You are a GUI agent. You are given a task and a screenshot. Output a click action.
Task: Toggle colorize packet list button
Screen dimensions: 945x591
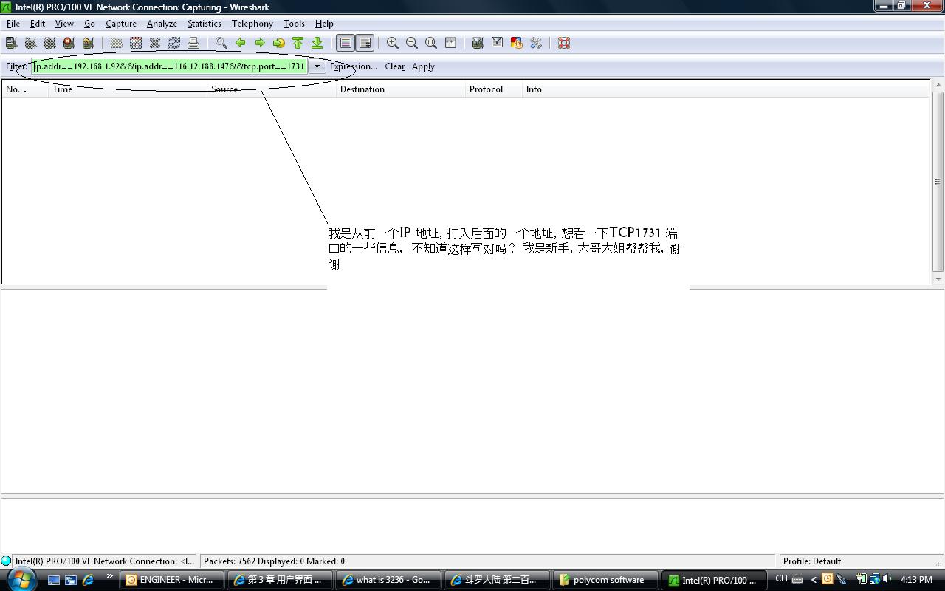click(x=346, y=43)
